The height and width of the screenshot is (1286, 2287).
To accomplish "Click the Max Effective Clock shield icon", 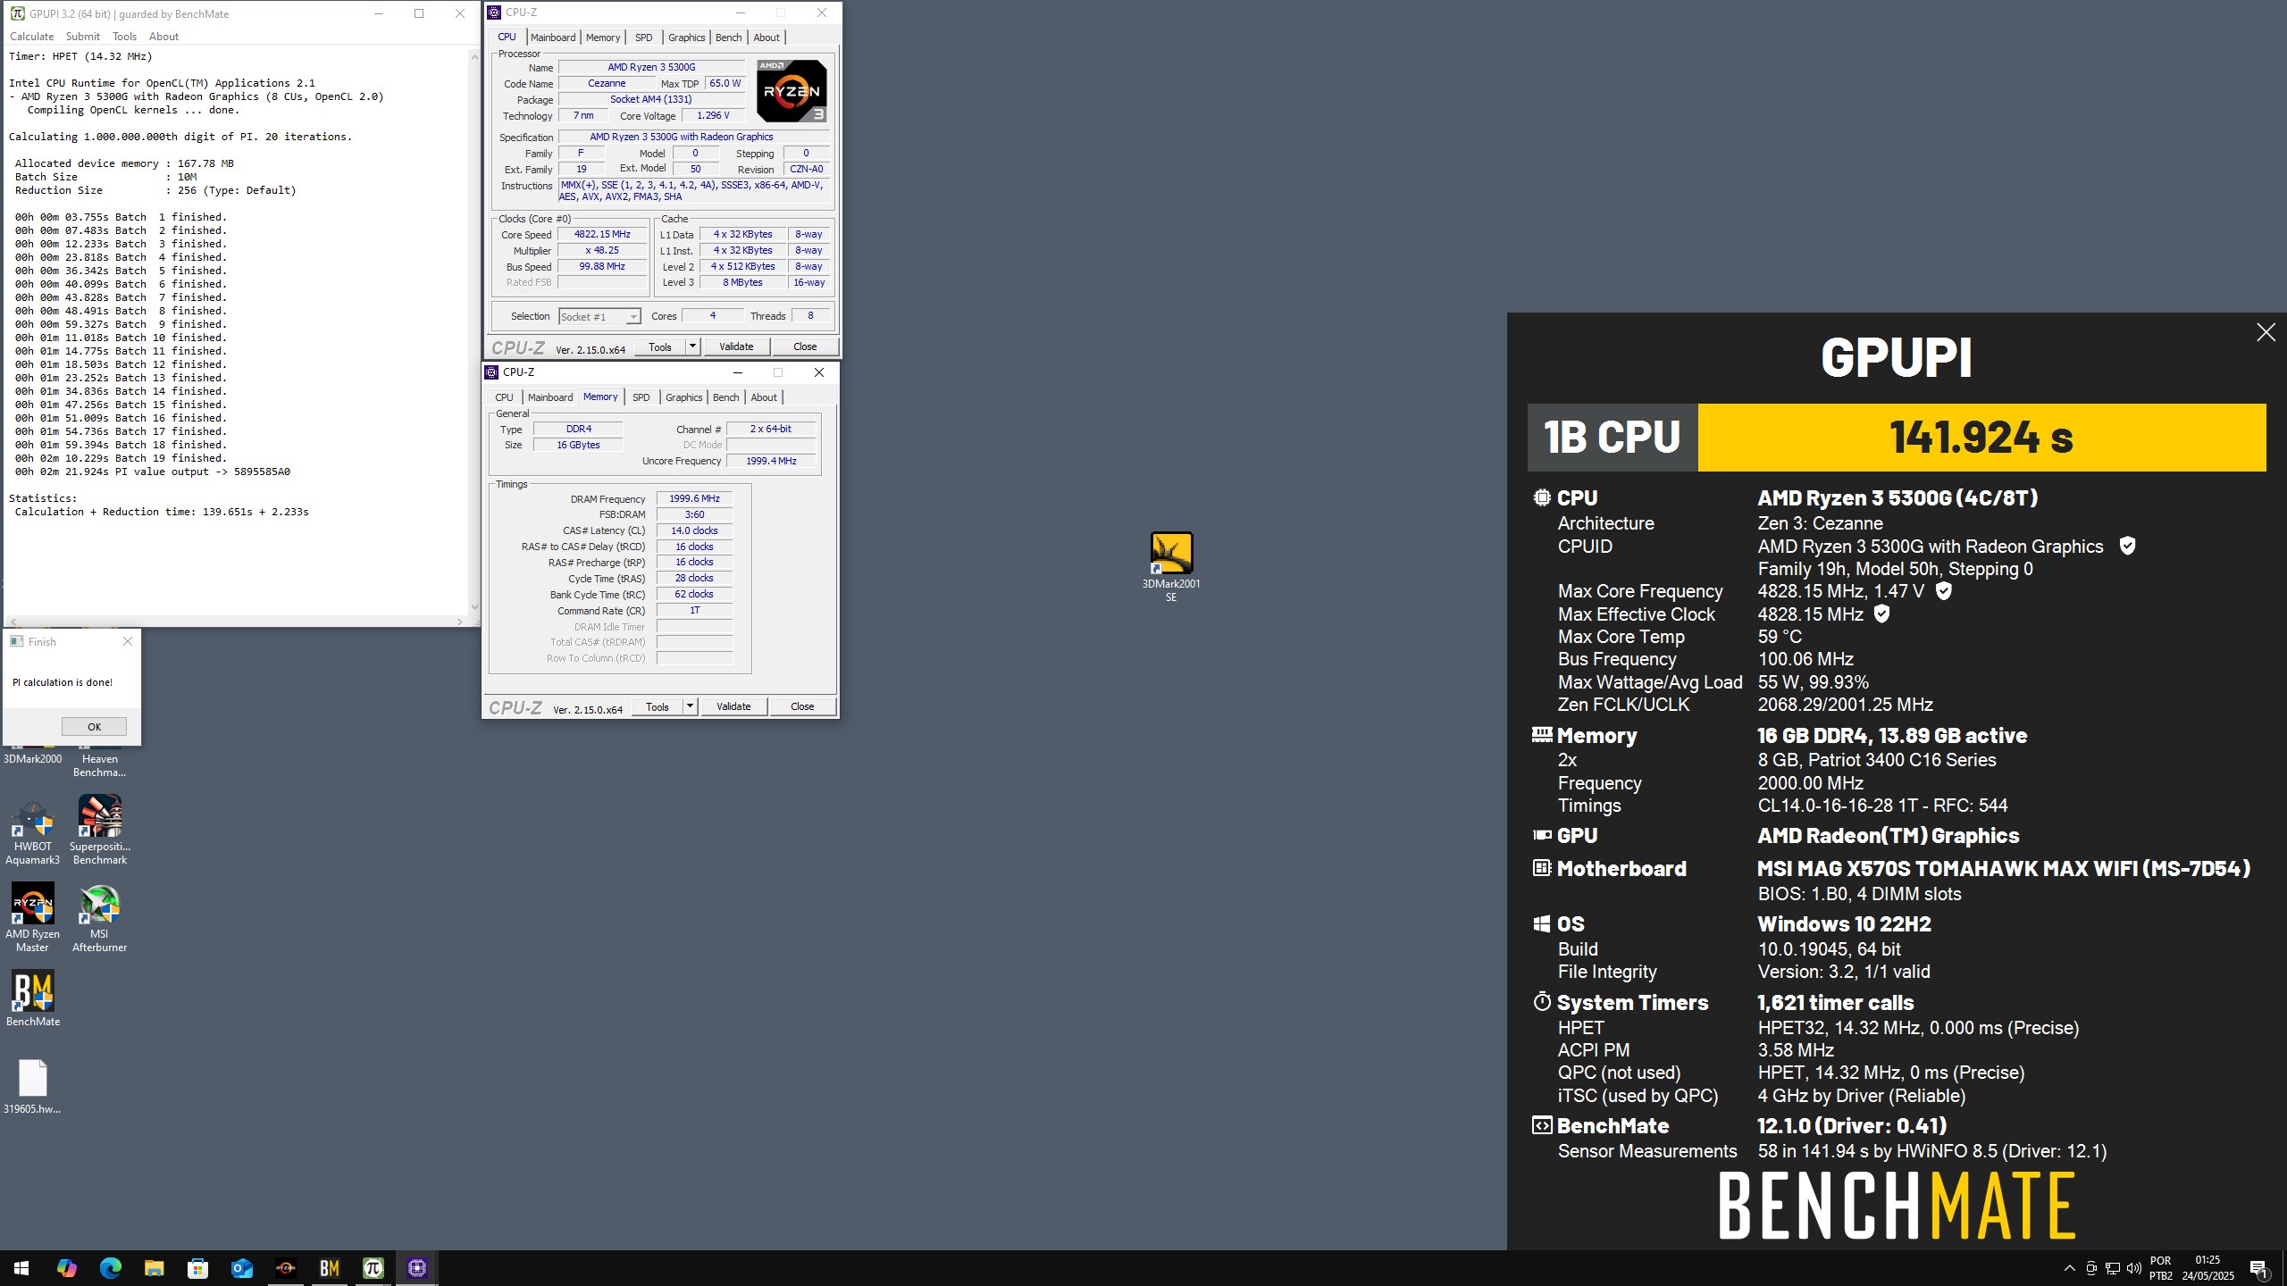I will 1881,614.
